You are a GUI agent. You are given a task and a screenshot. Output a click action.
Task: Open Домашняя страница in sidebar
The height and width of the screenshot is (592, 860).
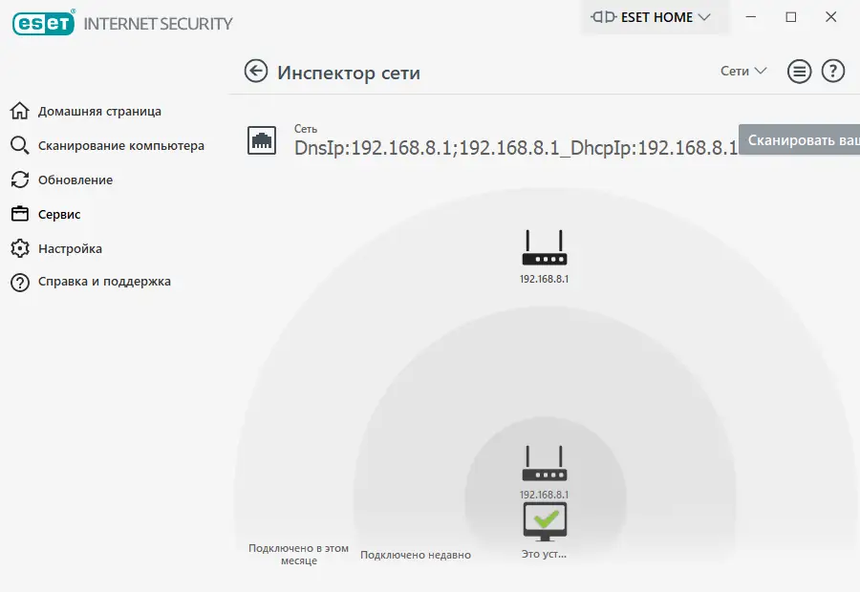tap(99, 112)
